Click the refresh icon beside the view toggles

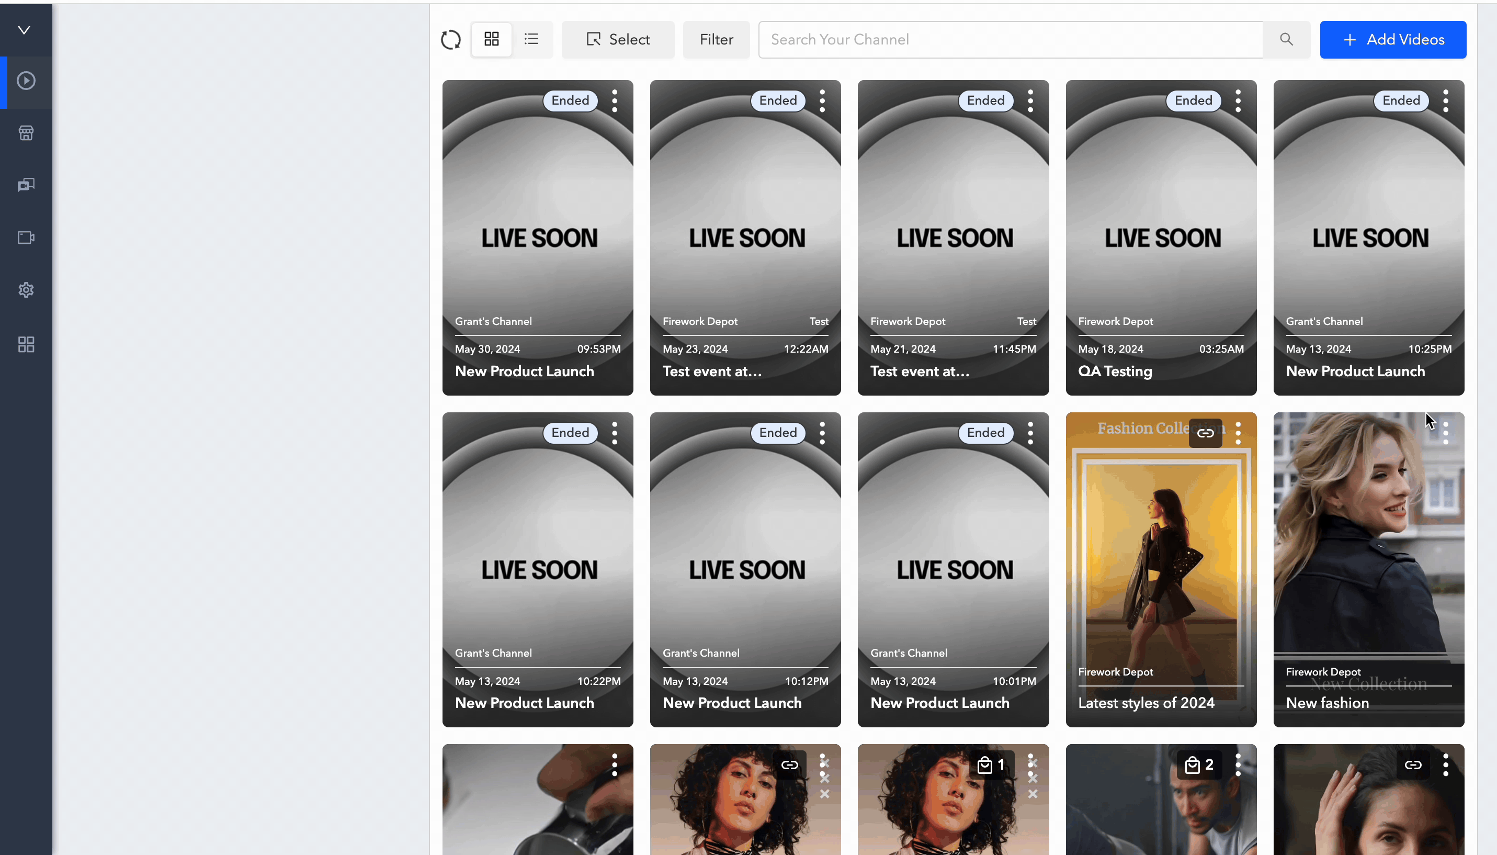[x=451, y=40]
